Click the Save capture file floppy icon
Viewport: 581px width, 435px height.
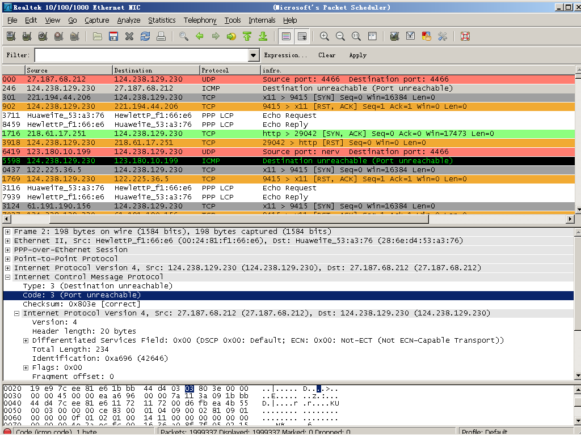[113, 36]
